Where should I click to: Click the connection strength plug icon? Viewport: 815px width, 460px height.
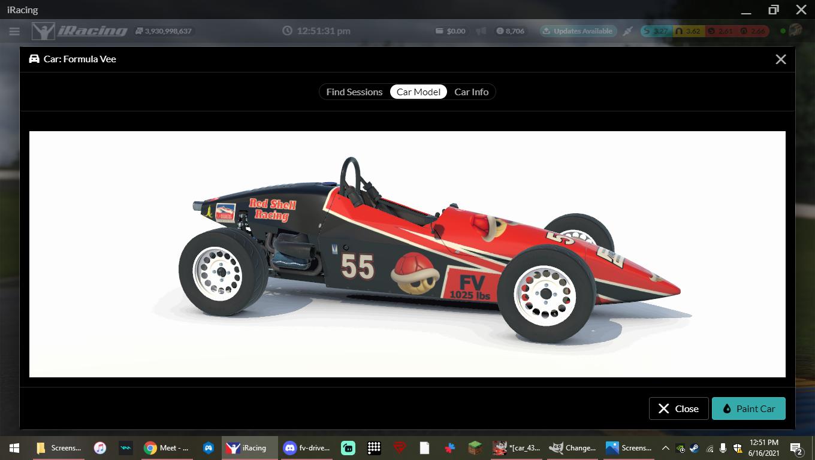629,31
